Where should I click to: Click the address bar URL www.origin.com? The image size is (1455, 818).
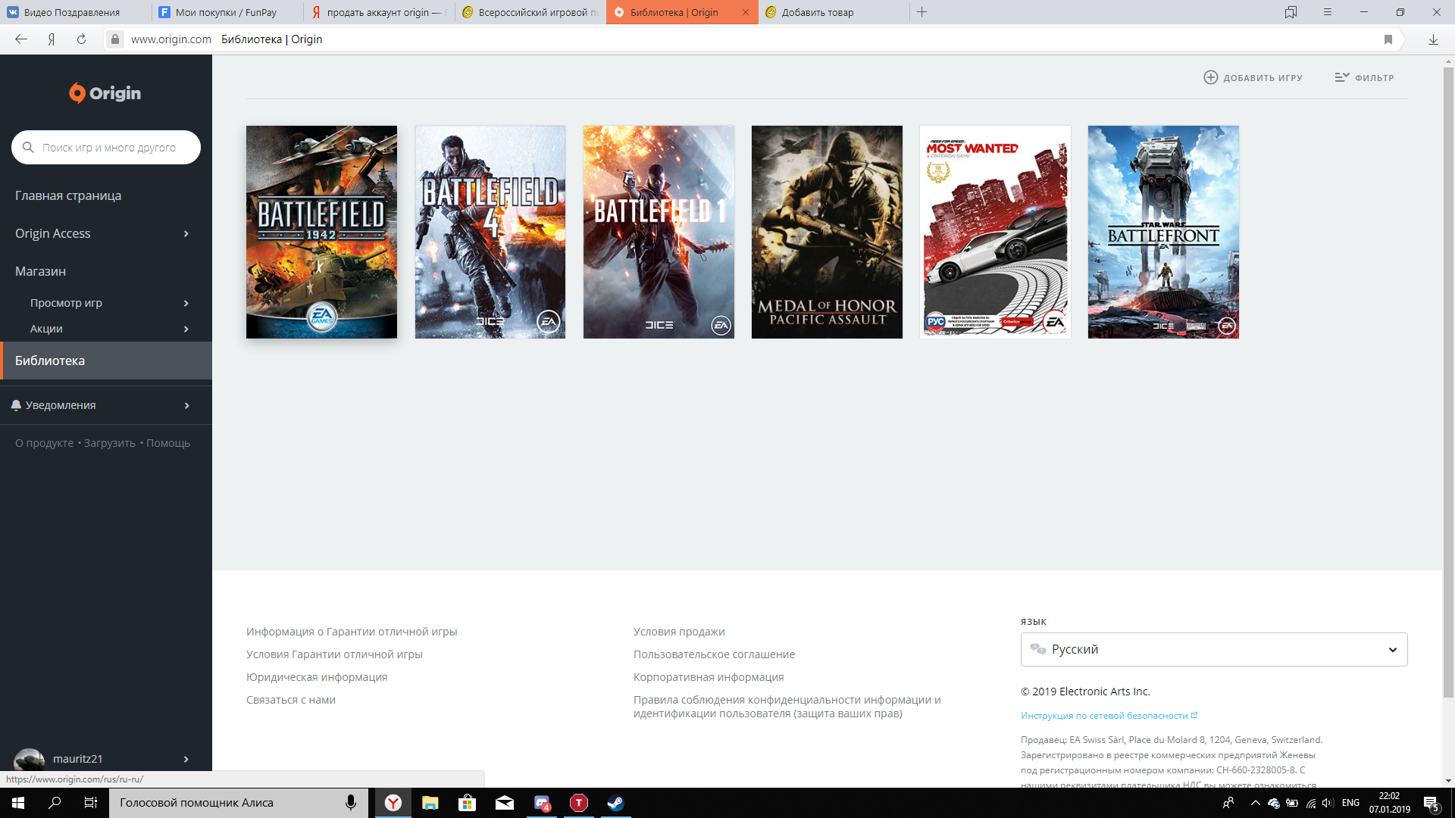click(171, 39)
